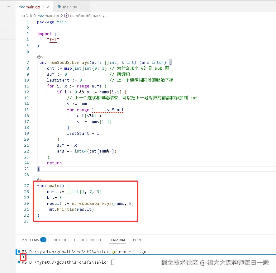The width and height of the screenshot is (276, 273).
Task: Open the OUTPUT panel
Action: click(x=60, y=240)
